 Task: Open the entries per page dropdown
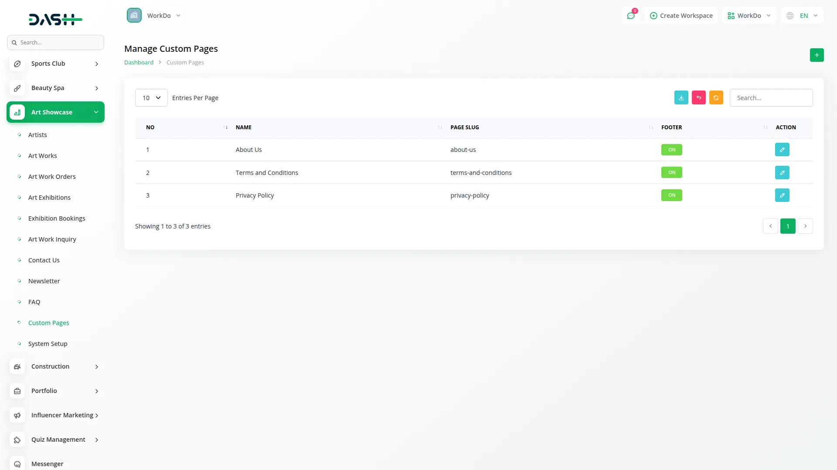tap(151, 98)
